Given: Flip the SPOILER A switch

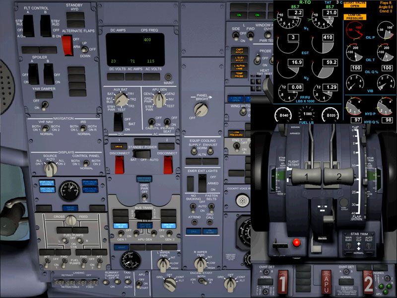Looking at the screenshot, I should (x=33, y=74).
